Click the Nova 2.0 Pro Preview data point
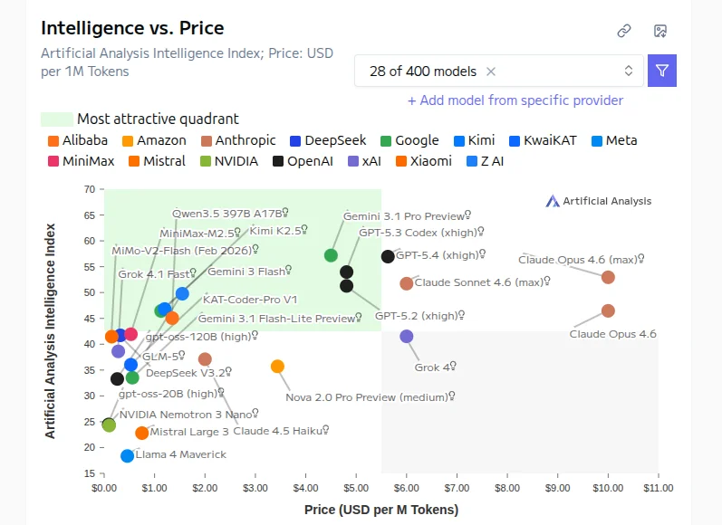 point(277,367)
